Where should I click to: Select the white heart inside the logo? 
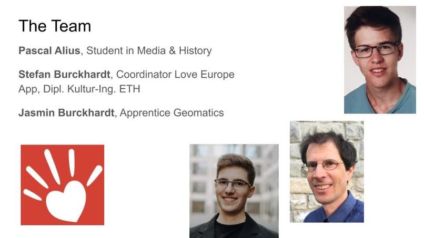point(66,201)
